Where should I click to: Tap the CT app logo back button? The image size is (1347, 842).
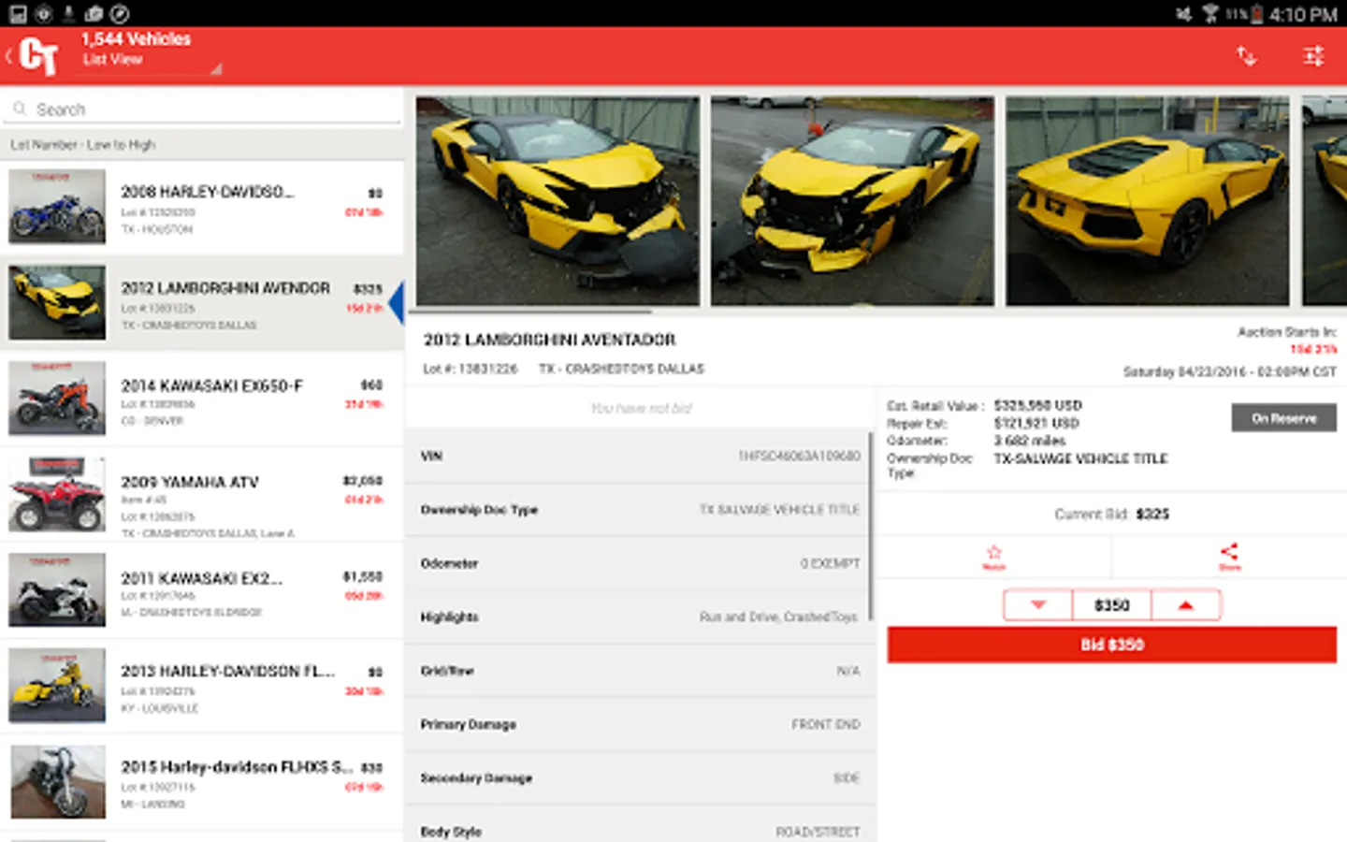tap(34, 56)
